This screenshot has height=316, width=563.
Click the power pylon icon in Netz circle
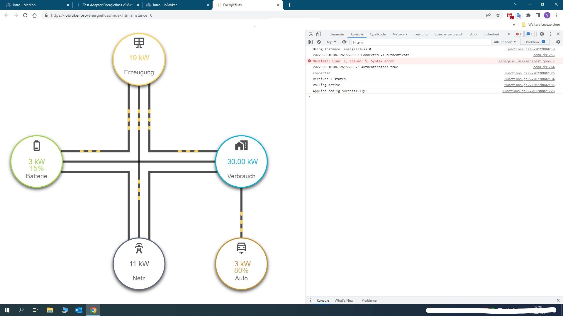[139, 248]
